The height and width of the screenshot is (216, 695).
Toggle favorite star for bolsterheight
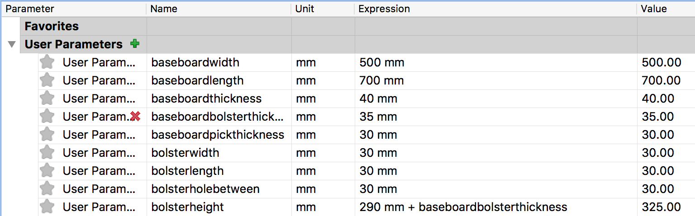(47, 207)
